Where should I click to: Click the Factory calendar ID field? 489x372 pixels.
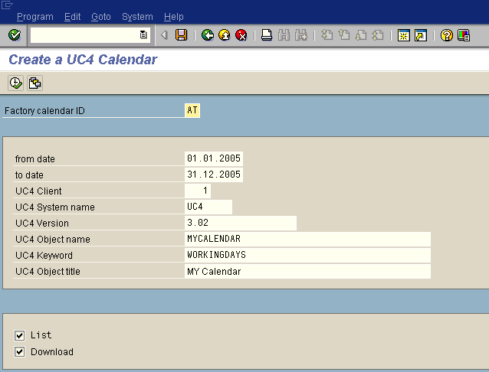[192, 111]
